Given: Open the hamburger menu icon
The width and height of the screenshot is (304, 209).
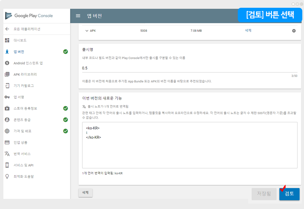Looking at the screenshot, I should pos(78,16).
